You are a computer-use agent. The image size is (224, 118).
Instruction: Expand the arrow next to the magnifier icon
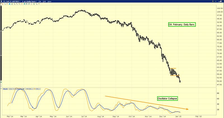click(x=7, y=4)
